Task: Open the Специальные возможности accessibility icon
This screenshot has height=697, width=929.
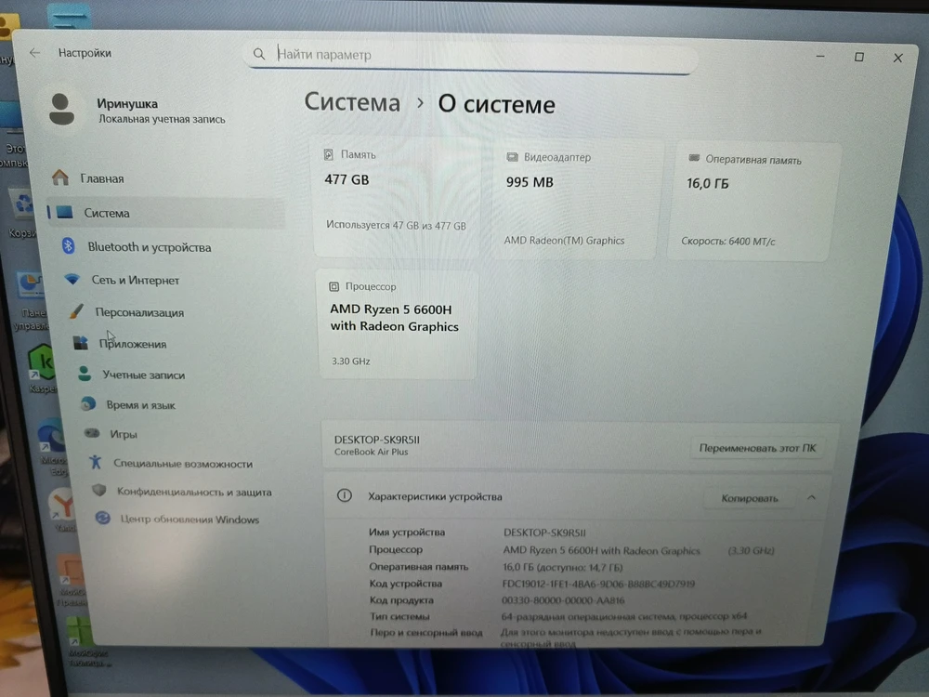Action: (96, 462)
